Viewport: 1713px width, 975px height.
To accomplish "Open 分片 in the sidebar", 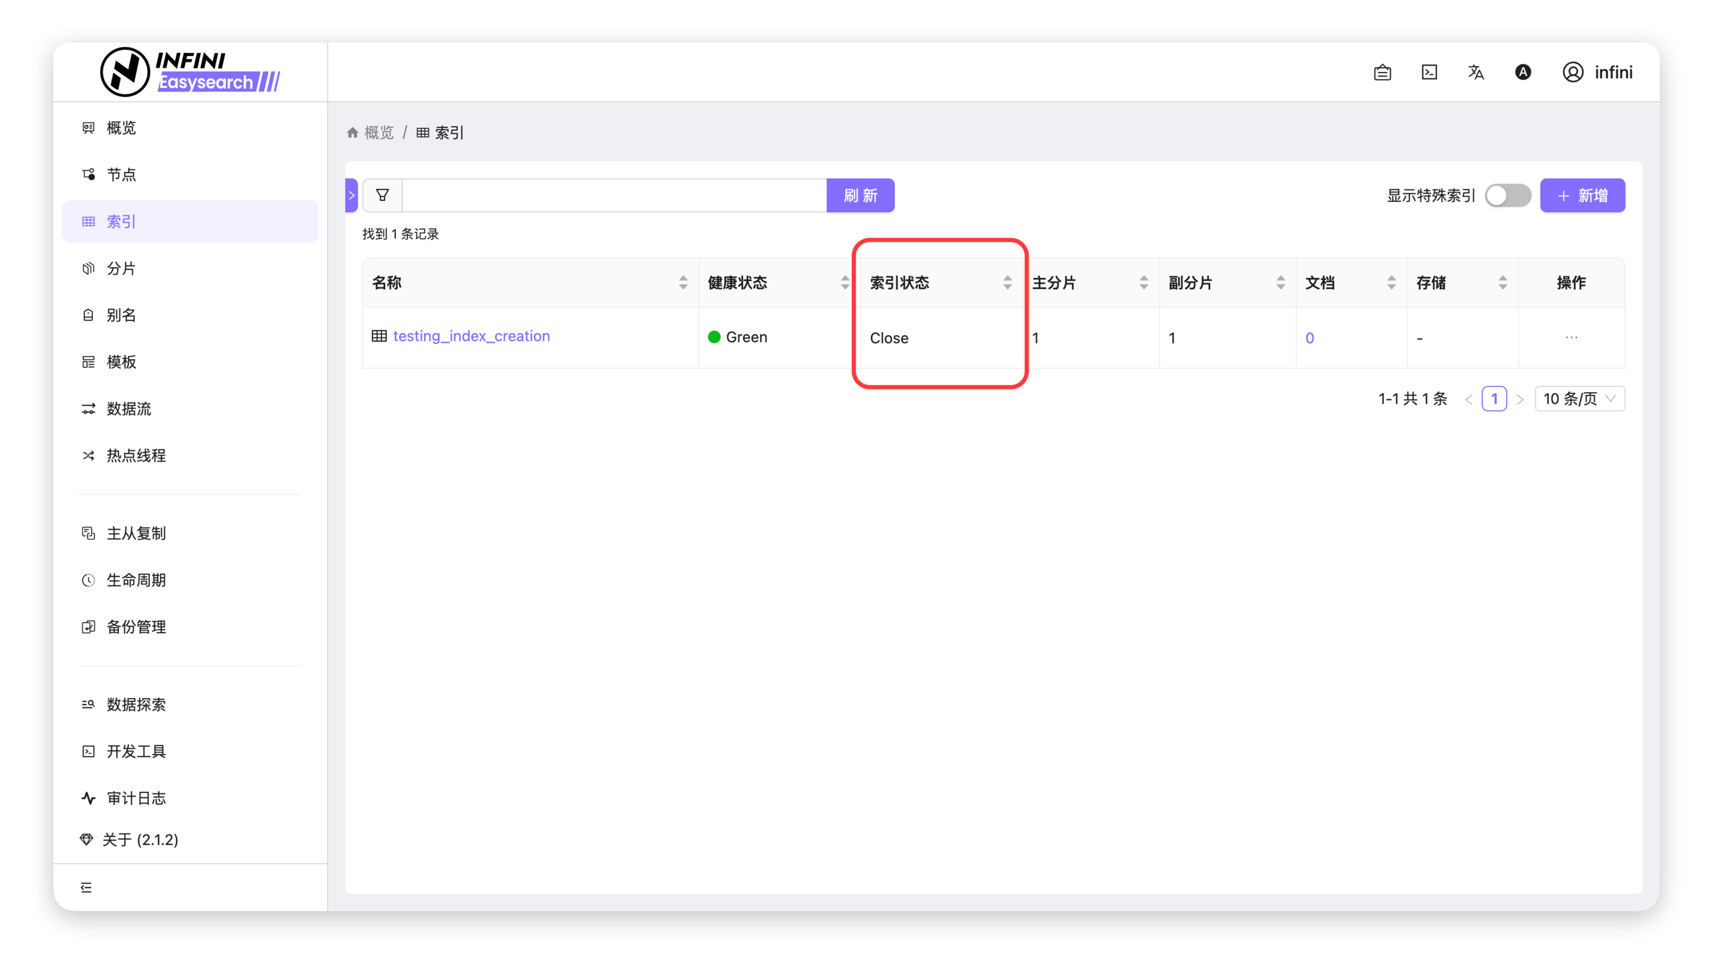I will pyautogui.click(x=121, y=269).
